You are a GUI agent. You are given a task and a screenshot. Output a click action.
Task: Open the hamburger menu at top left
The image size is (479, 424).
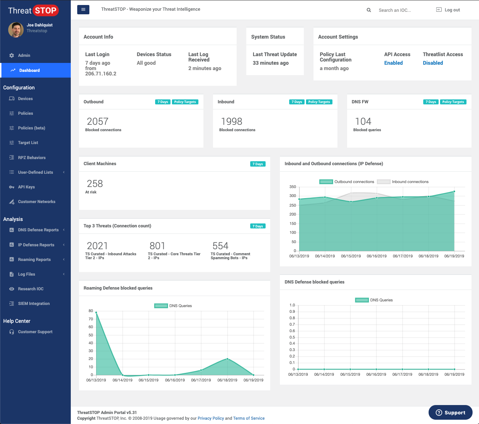(83, 10)
